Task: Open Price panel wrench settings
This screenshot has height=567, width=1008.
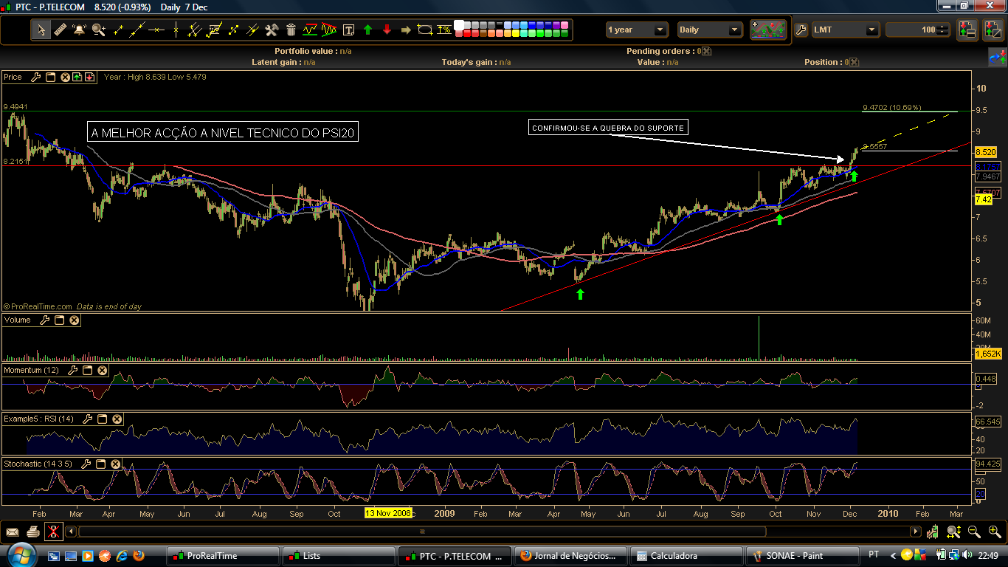Action: pos(35,77)
